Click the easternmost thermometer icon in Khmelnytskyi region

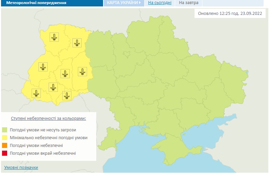point(82,71)
